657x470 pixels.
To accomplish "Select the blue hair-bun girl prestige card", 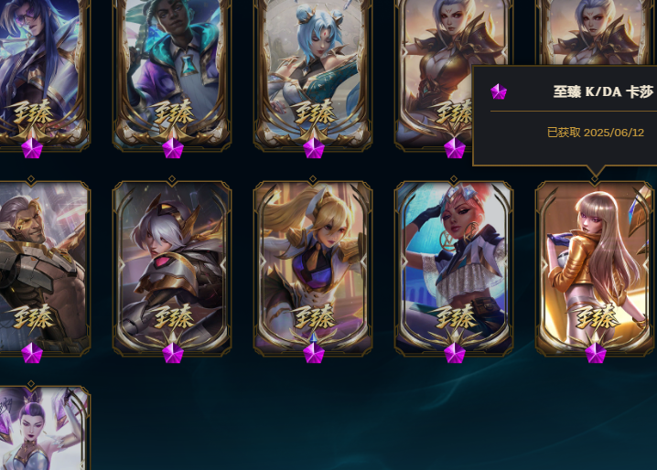I will coord(313,73).
